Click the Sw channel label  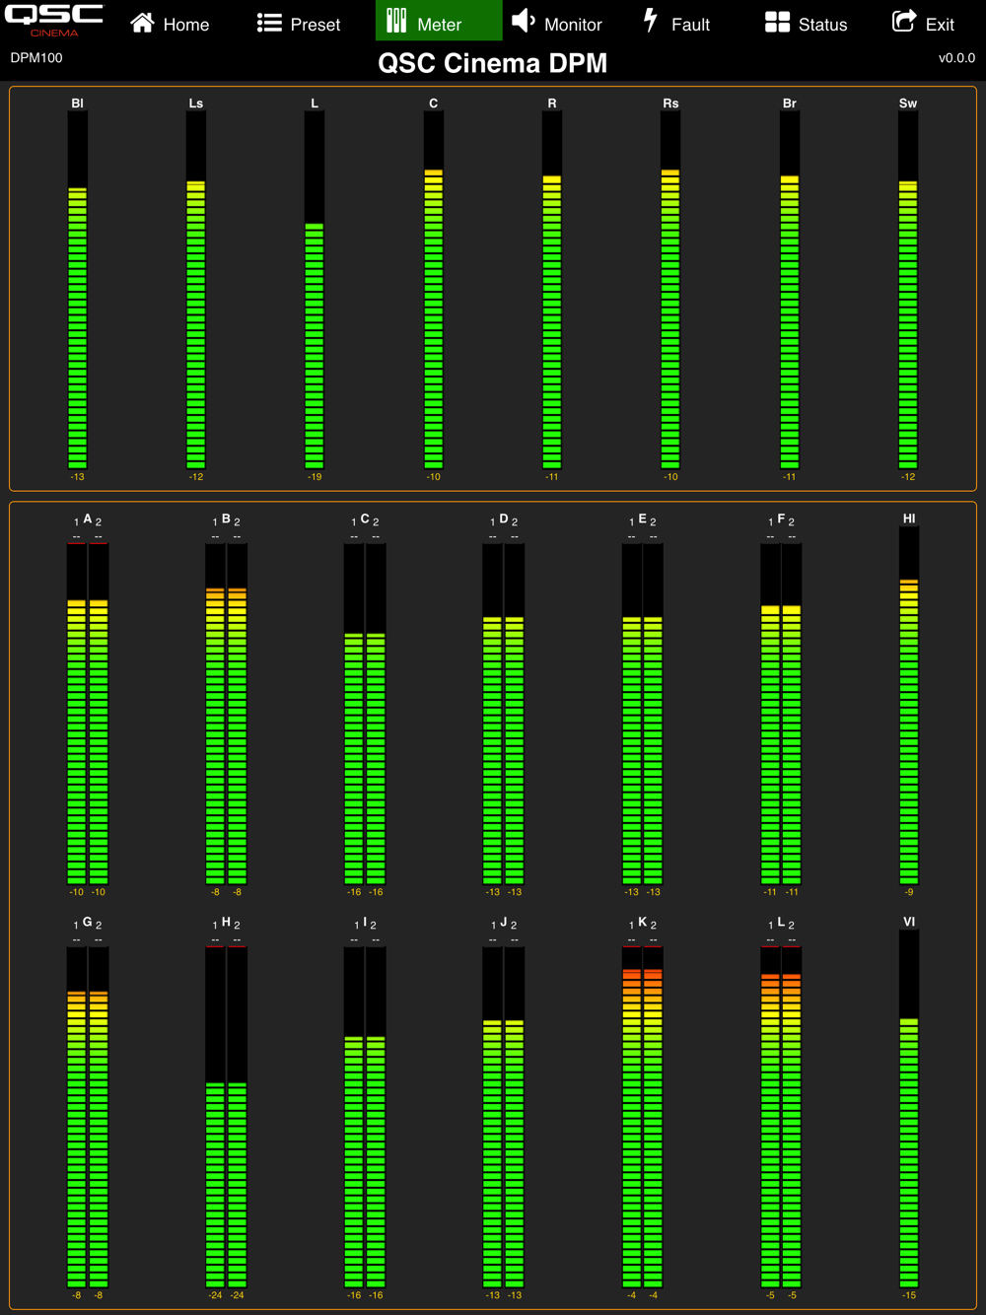pos(908,104)
